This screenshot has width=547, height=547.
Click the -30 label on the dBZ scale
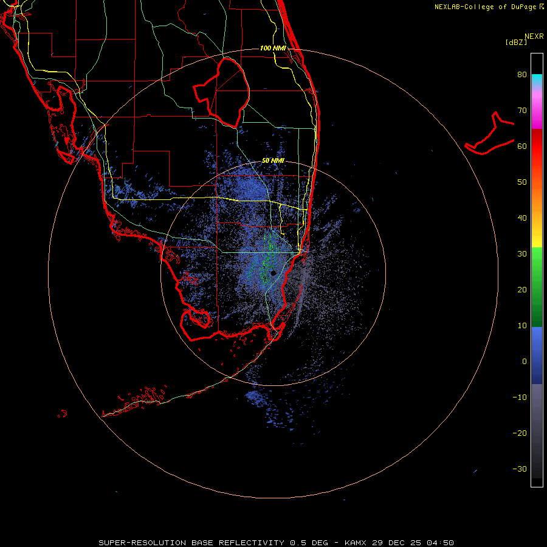[520, 469]
